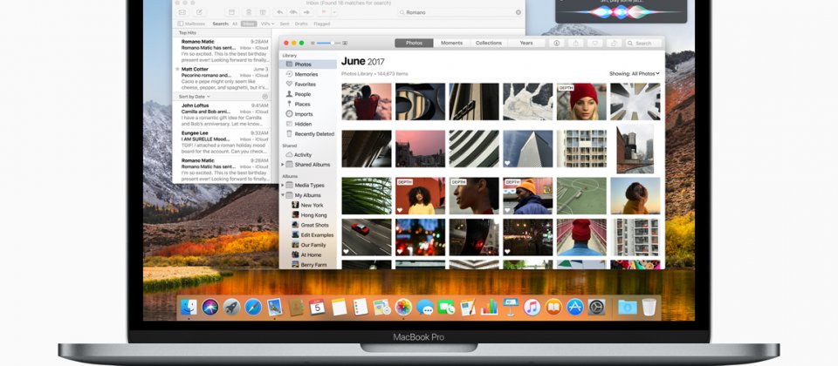Open Activity under Shared
This screenshot has height=366, width=838.
[303, 155]
